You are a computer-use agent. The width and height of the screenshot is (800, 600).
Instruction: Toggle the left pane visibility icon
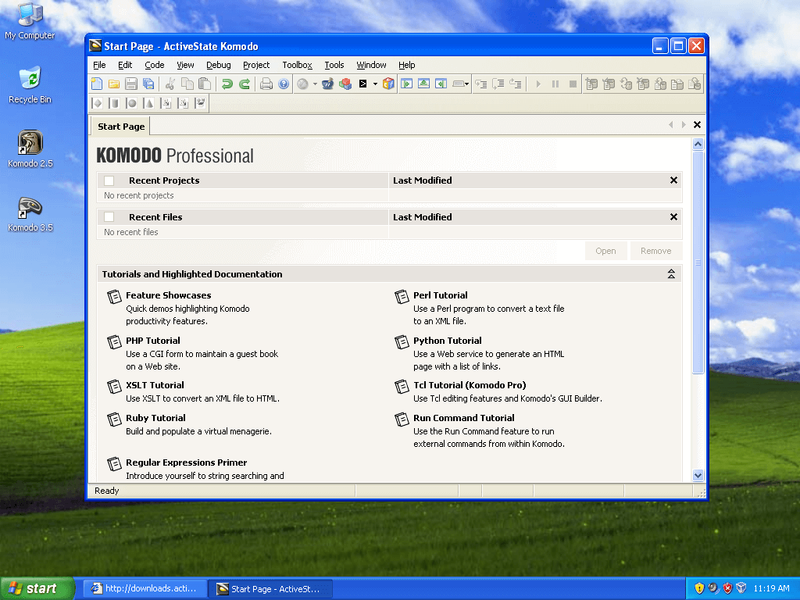click(406, 84)
